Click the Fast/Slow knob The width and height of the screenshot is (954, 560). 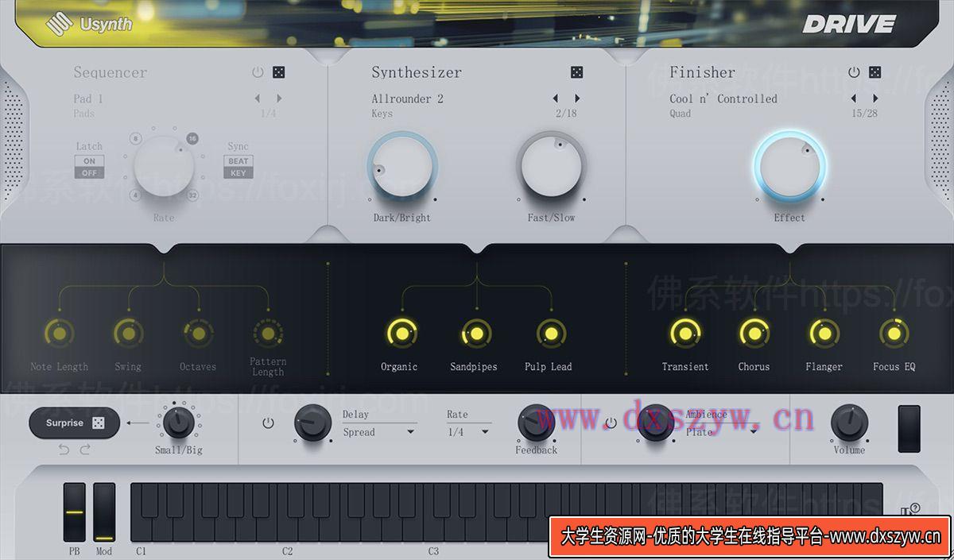[551, 166]
